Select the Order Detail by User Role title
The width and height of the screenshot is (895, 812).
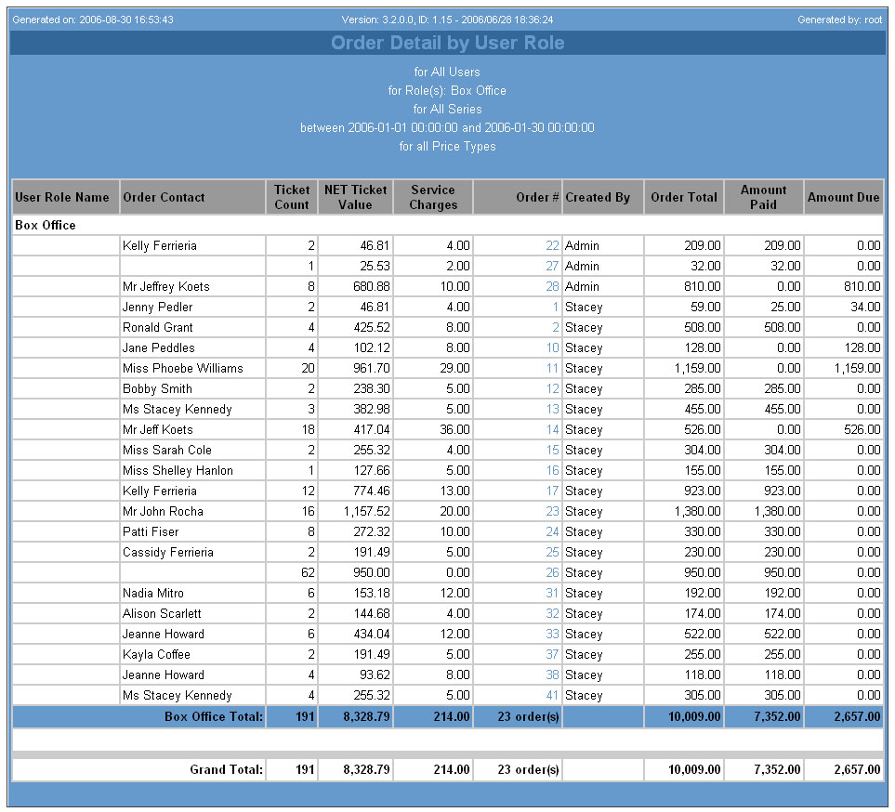448,43
